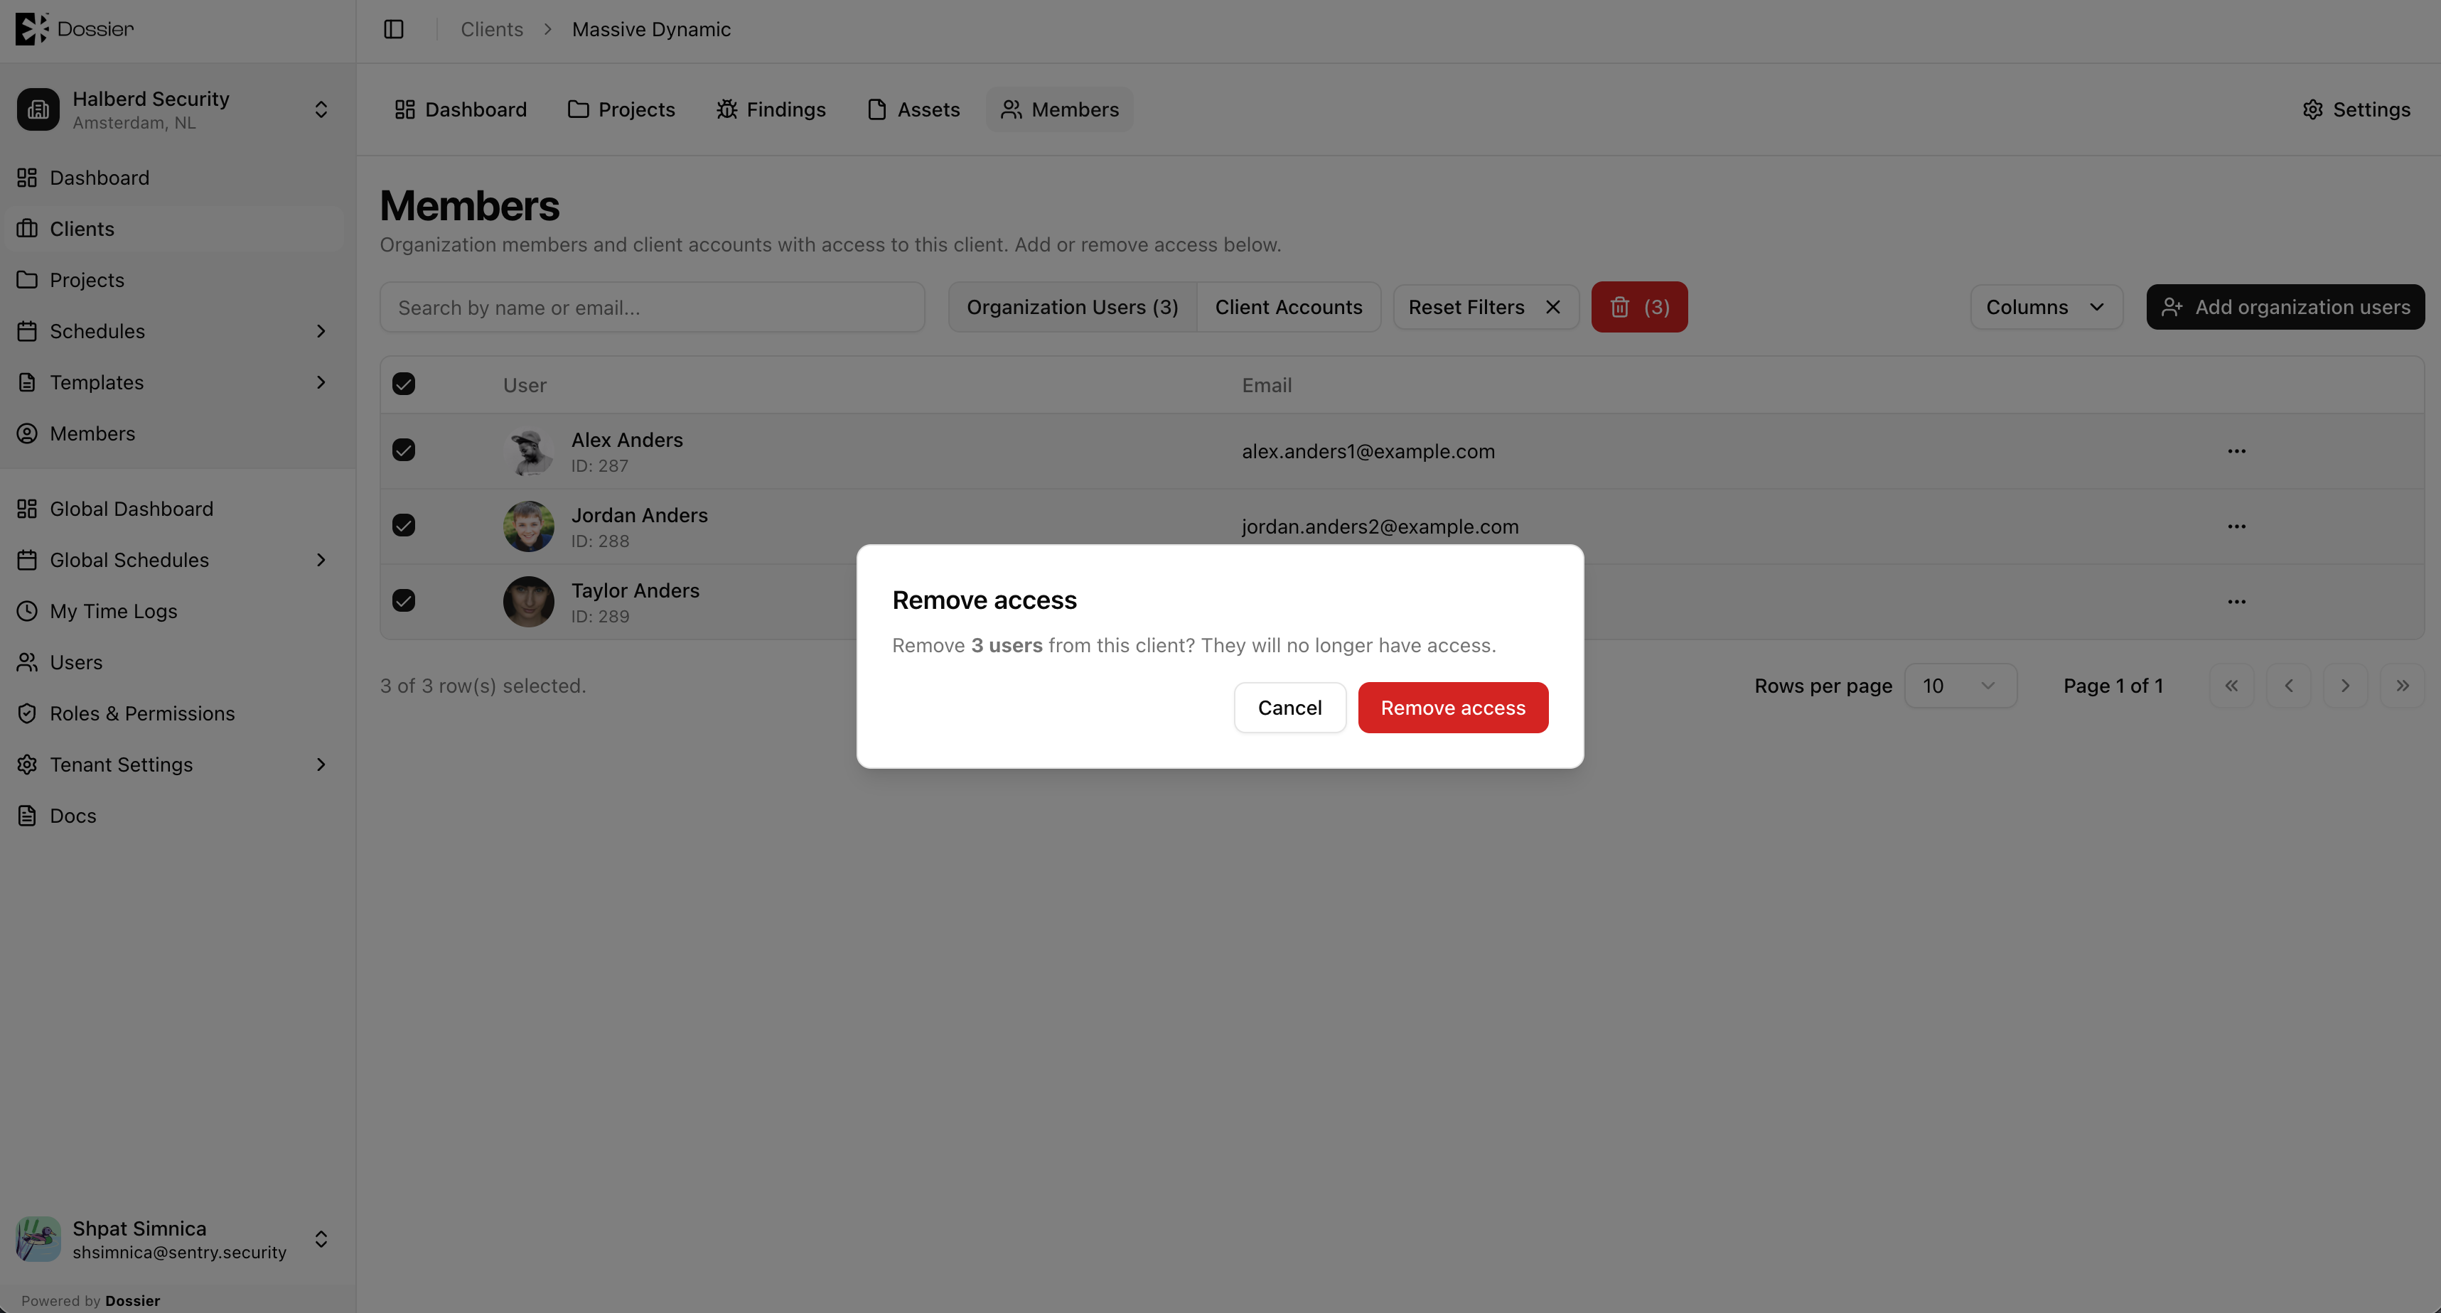Click the Dossier logo icon
The image size is (2441, 1313).
(31, 28)
